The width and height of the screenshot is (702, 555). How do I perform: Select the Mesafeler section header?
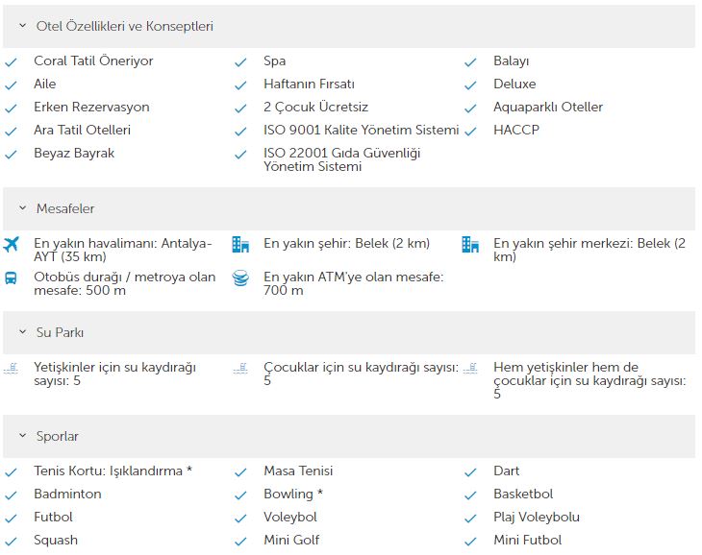pos(349,208)
